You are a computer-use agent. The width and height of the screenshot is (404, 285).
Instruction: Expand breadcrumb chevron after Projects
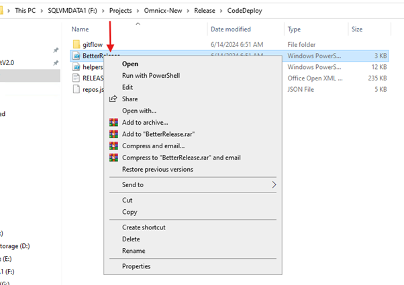click(138, 11)
